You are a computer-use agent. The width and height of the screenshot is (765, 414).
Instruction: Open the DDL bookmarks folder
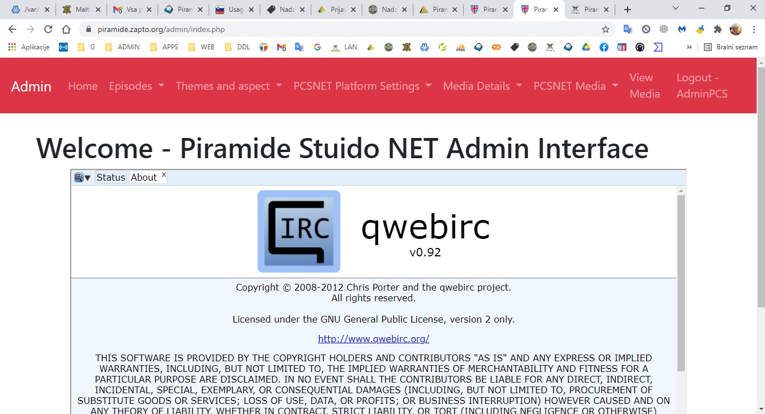click(x=237, y=47)
